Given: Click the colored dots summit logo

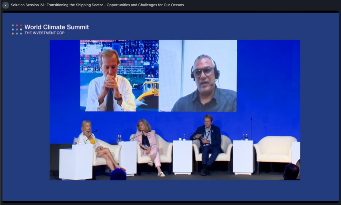Looking at the screenshot, I should coord(17,30).
